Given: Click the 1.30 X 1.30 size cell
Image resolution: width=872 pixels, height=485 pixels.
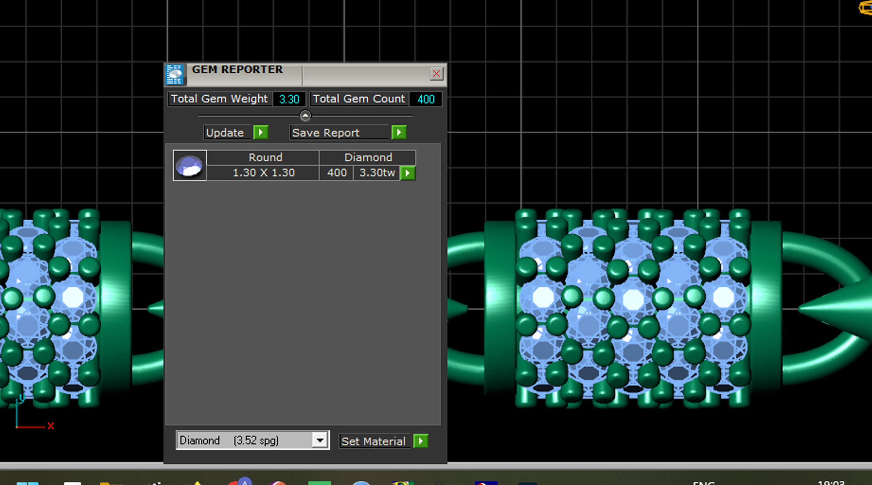Looking at the screenshot, I should click(263, 173).
